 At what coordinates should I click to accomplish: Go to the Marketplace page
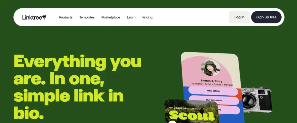[x=111, y=17]
